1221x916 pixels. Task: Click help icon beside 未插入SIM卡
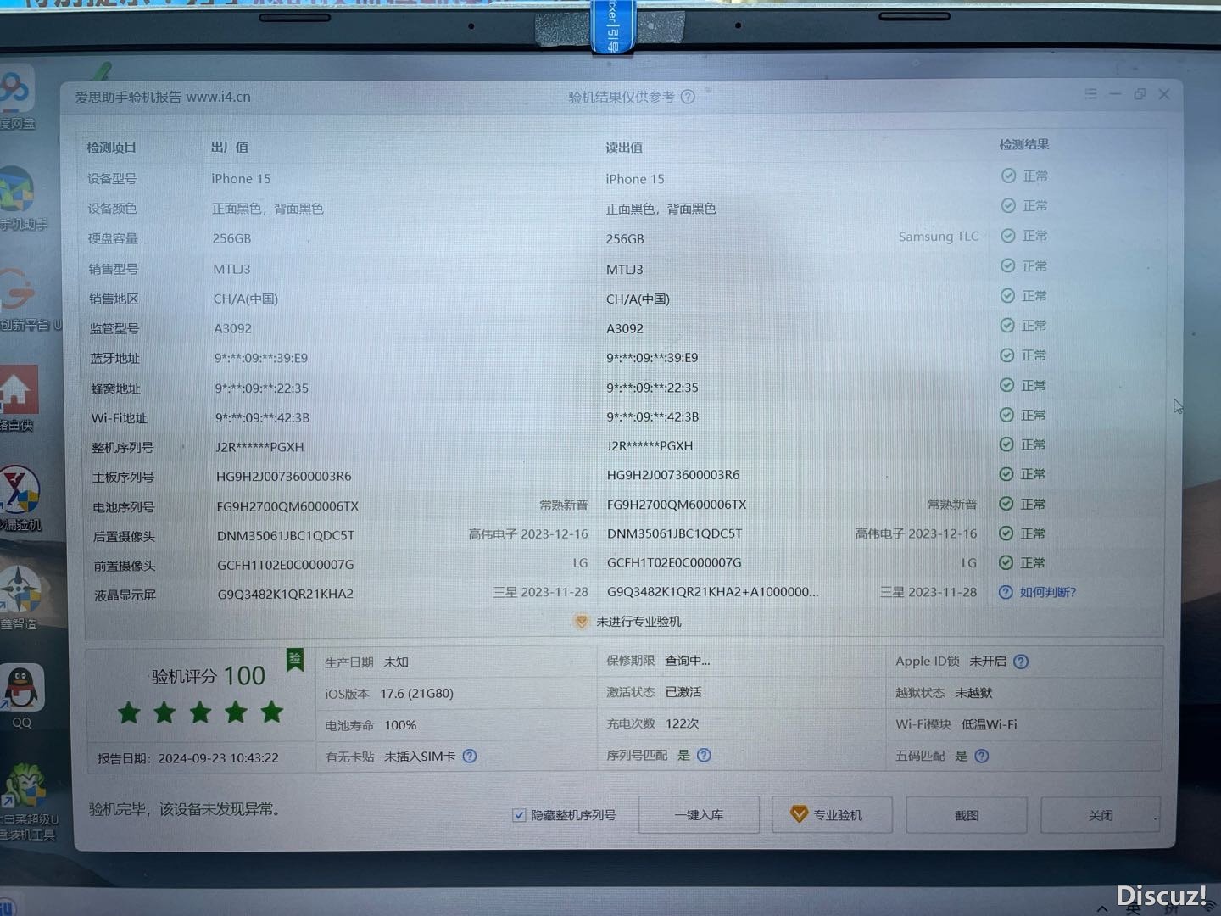pyautogui.click(x=469, y=756)
